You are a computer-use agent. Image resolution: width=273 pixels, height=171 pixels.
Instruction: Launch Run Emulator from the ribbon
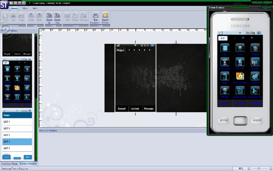96,18
